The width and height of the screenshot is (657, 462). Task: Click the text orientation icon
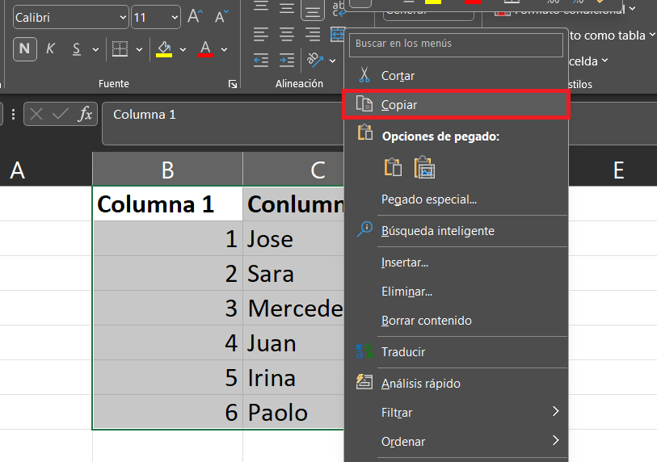pos(314,60)
